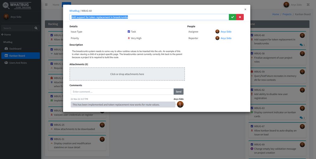Viewport: 316px width, 159px height.
Task: Click comment indicator on WBUG-63 card
Action: [302, 118]
